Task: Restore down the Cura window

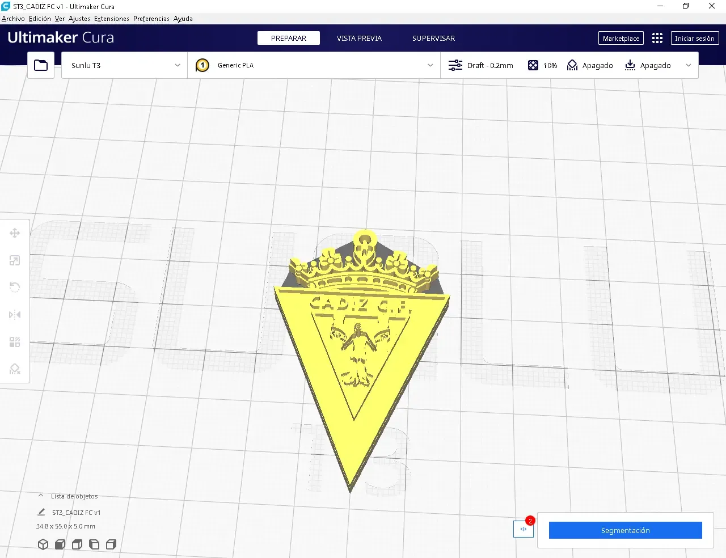Action: coord(686,6)
